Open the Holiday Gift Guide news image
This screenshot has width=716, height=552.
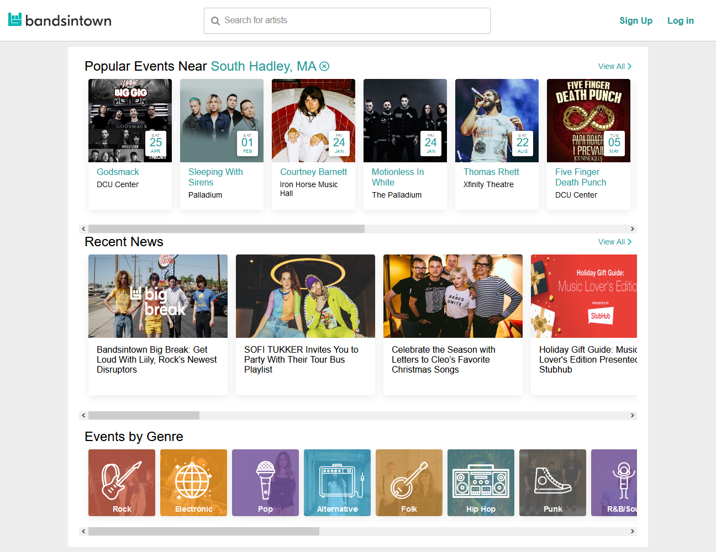click(x=584, y=296)
